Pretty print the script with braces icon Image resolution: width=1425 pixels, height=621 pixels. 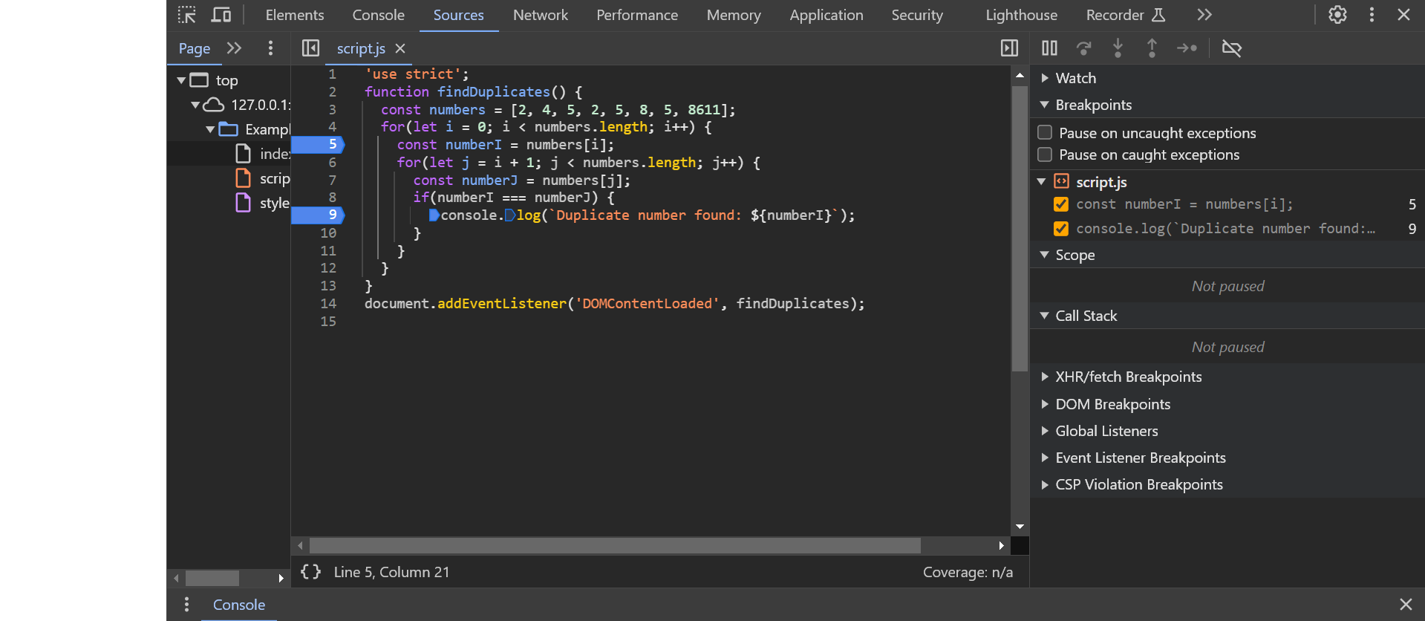pos(310,572)
